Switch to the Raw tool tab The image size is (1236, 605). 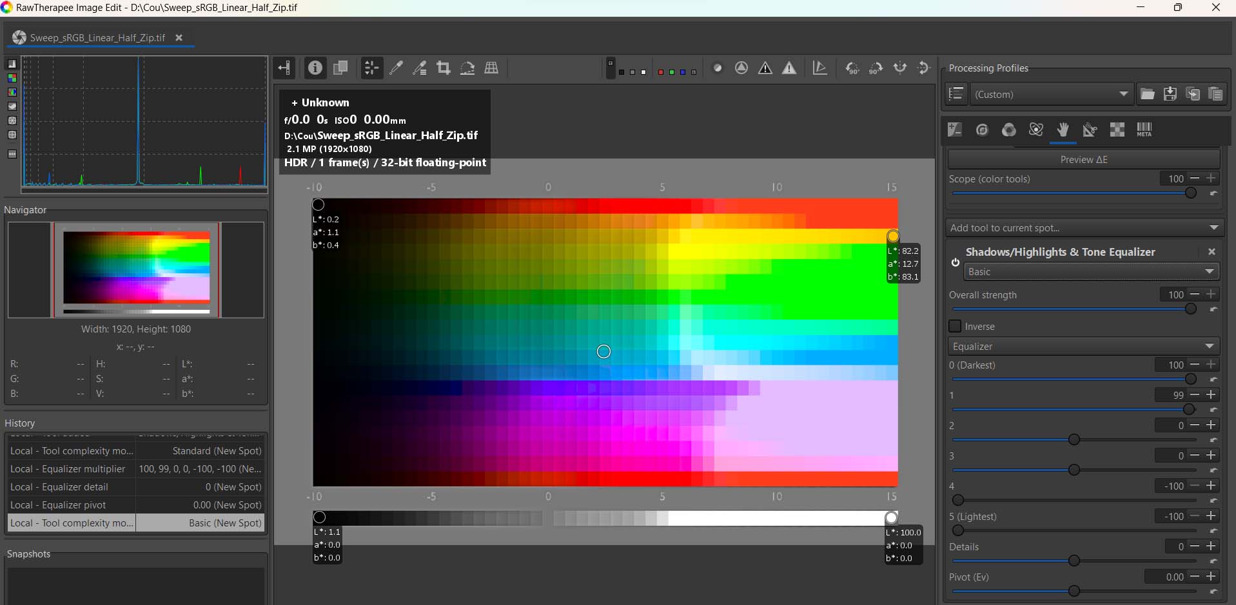[x=1117, y=130]
